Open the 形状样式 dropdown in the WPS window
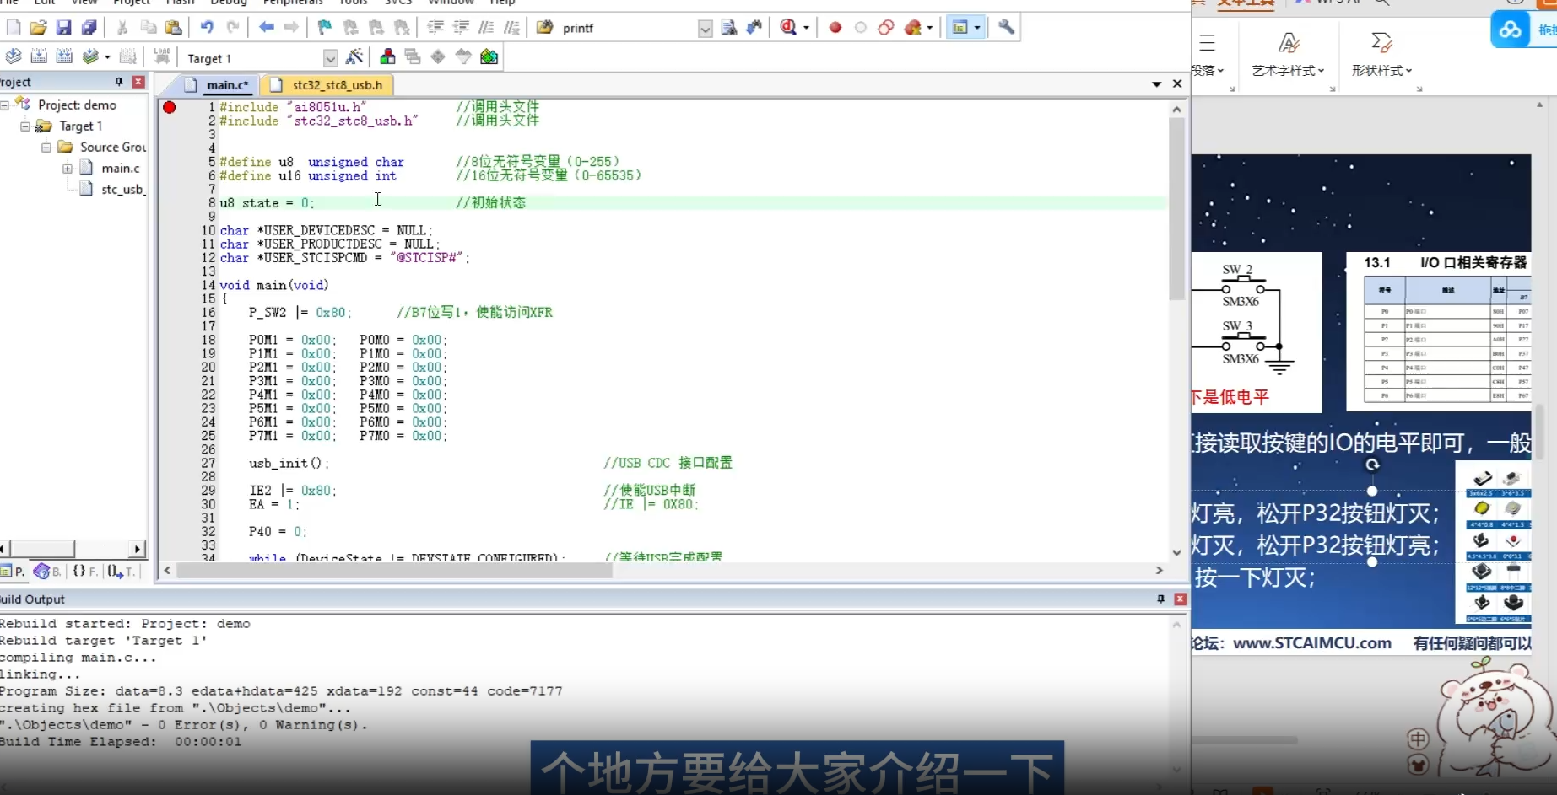 1381,71
